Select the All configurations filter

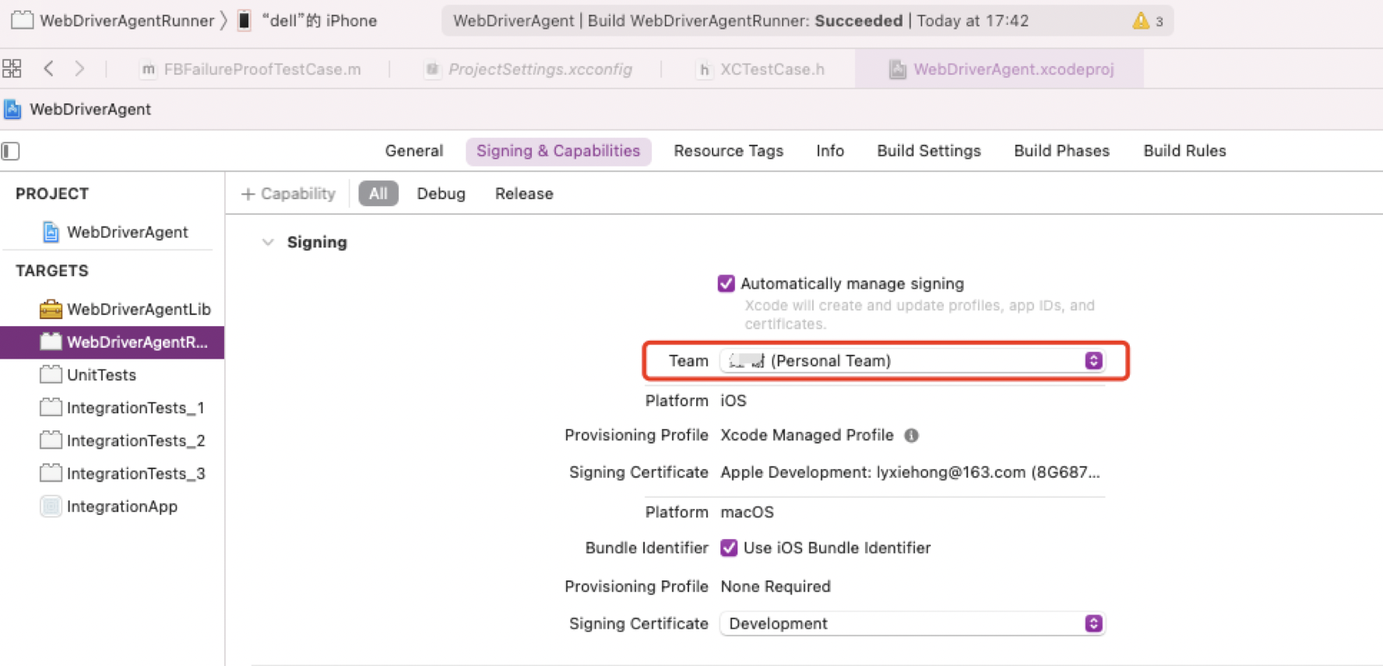coord(378,194)
